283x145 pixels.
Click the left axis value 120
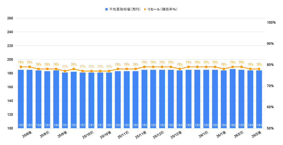coord(10,115)
